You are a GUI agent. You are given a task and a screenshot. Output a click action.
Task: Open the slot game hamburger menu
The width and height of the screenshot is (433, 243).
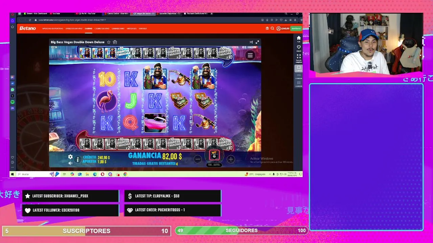[250, 56]
